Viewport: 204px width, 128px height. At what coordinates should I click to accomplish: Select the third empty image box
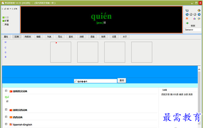click(x=115, y=52)
